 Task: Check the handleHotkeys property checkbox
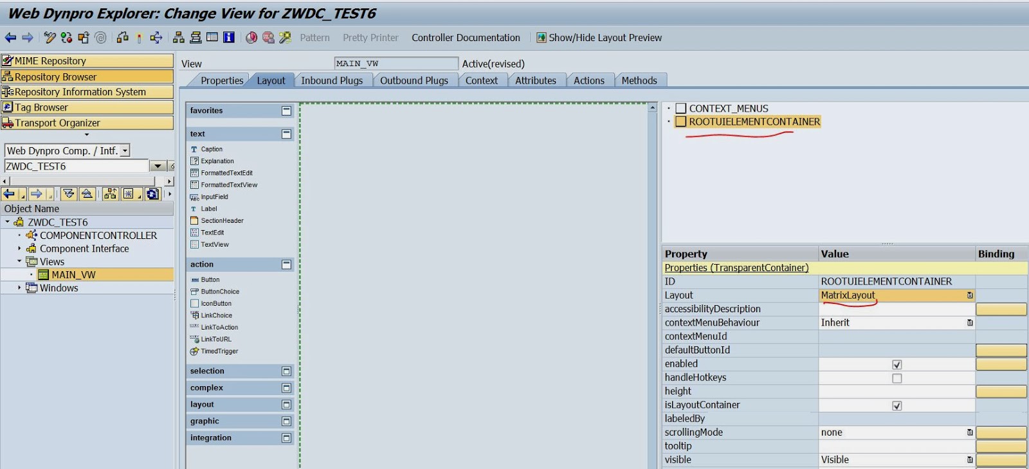coord(897,378)
